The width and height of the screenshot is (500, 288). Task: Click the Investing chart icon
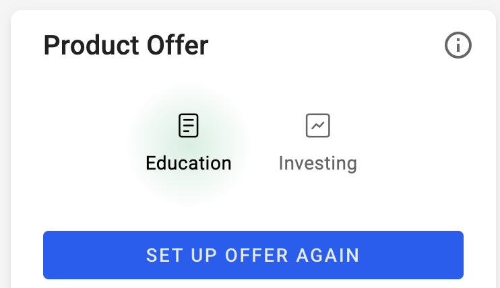[x=318, y=126]
